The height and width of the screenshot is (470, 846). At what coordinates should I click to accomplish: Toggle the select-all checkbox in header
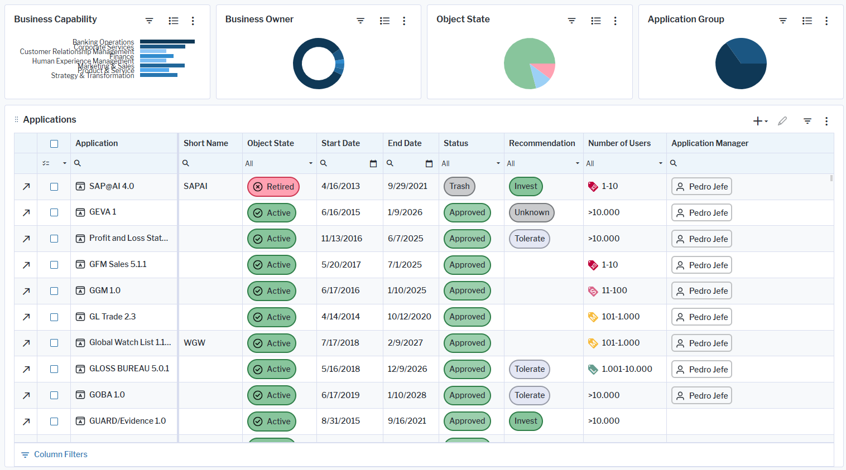click(x=54, y=144)
